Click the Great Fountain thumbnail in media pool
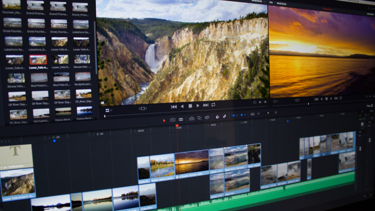This screenshot has height=211, width=375. pyautogui.click(x=13, y=23)
